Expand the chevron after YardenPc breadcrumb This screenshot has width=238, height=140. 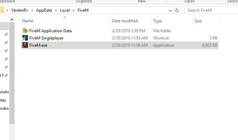[x=32, y=10]
